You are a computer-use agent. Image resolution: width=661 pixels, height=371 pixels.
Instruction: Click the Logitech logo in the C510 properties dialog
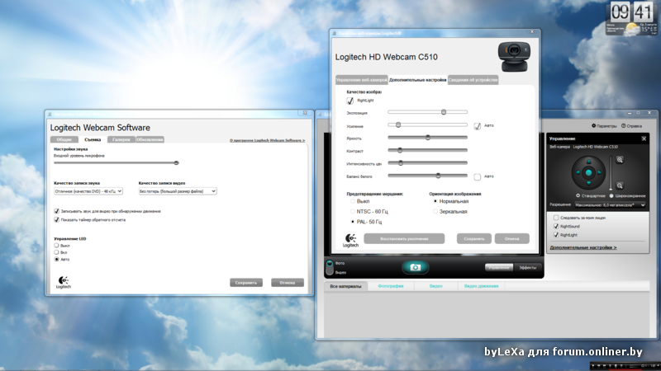350,241
